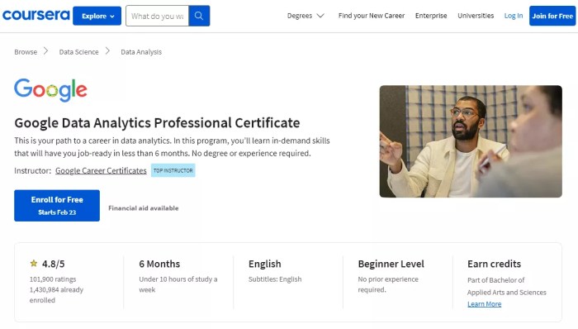Click the Earn credits heading
The height and width of the screenshot is (329, 578).
pyautogui.click(x=494, y=264)
